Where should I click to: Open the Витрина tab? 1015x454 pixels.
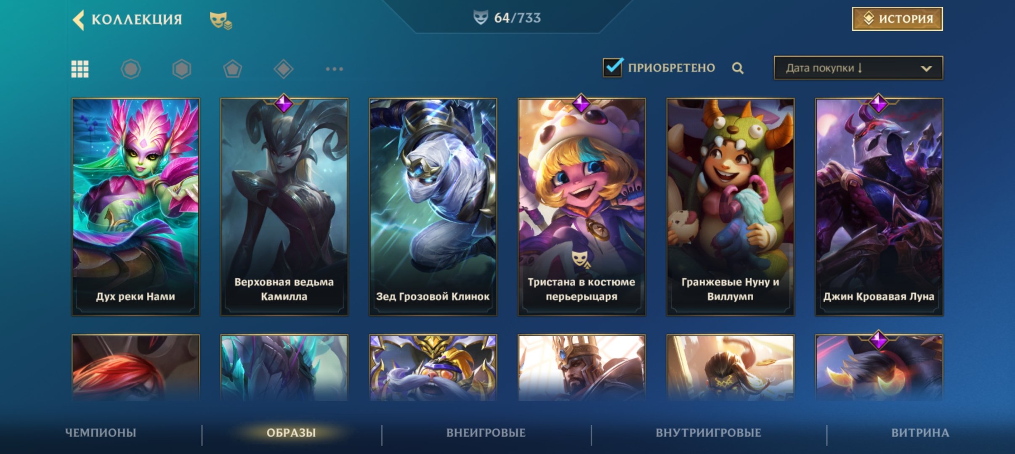[x=920, y=433]
